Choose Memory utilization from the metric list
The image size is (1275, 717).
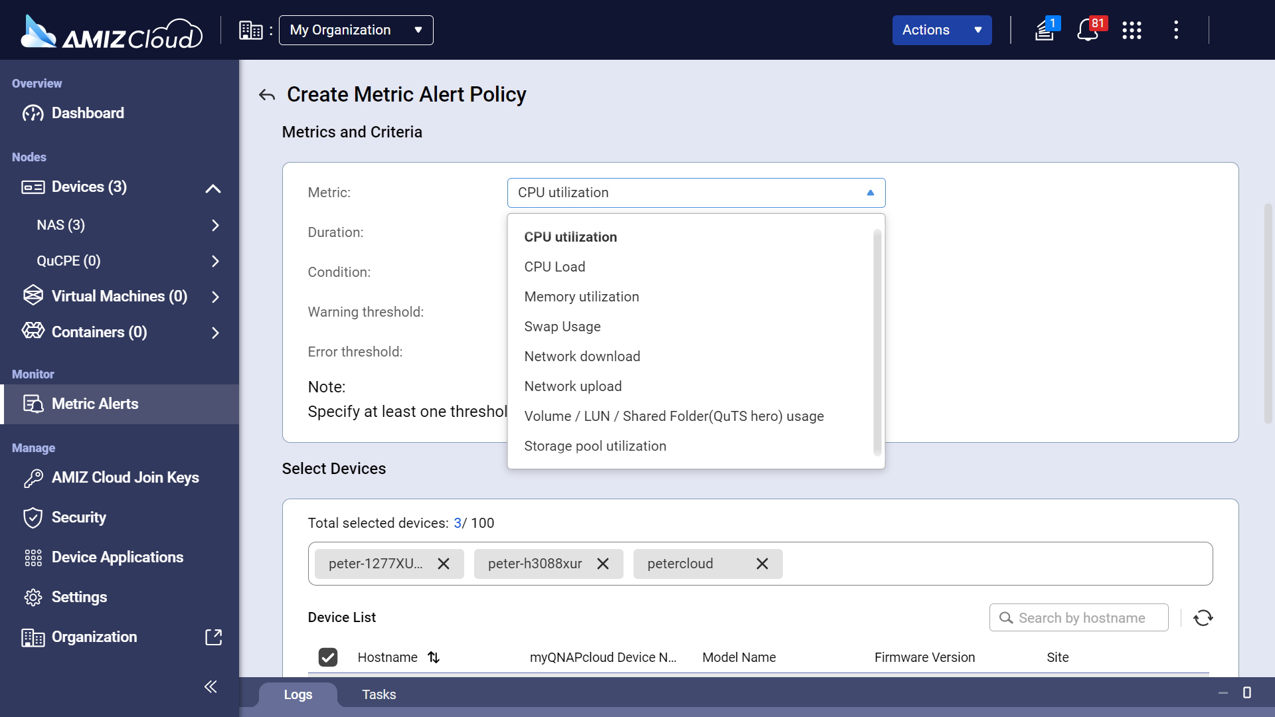(581, 297)
